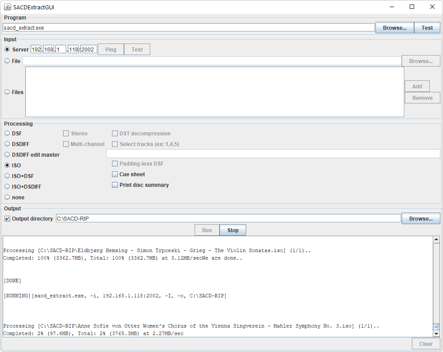Image resolution: width=443 pixels, height=352 pixels.
Task: Click the Add files button
Action: (417, 87)
